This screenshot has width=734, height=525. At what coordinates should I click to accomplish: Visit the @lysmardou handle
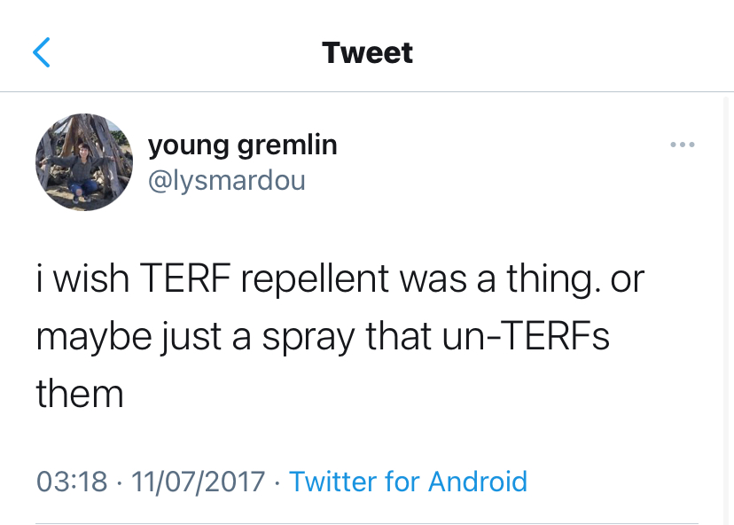[226, 180]
